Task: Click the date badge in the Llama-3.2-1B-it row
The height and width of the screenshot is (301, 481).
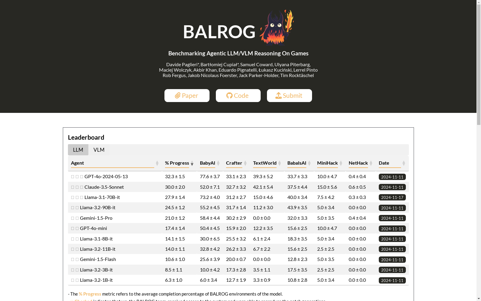Action: coord(392,281)
